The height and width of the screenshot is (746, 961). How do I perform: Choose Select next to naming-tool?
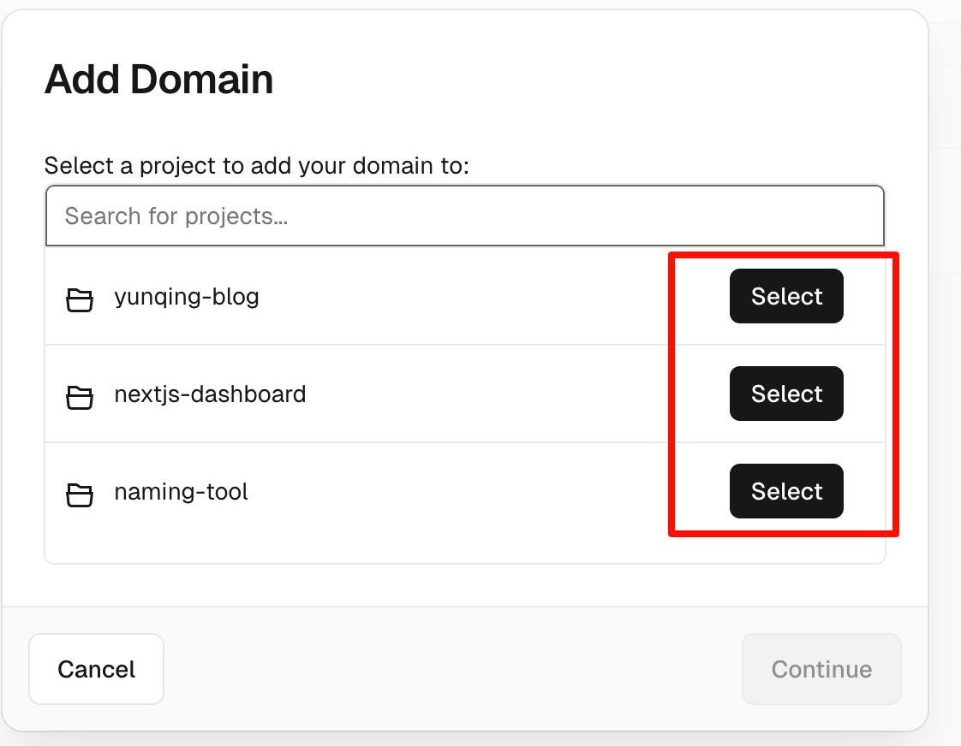coord(786,491)
